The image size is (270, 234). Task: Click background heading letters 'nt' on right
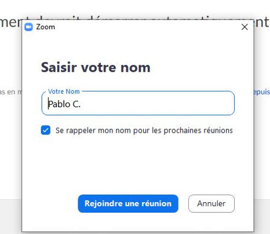click(262, 23)
